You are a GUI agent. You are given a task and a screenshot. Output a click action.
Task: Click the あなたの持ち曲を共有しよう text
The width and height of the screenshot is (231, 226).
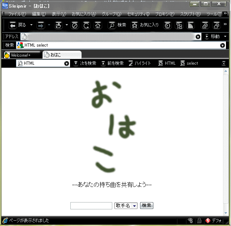[112, 185]
